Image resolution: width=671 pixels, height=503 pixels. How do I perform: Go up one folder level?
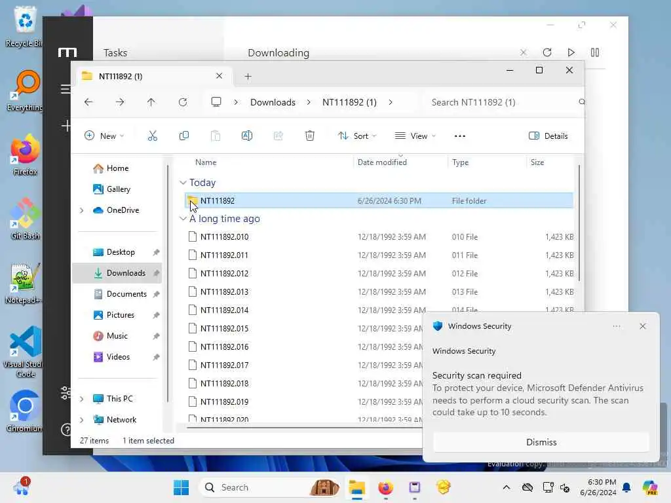point(151,102)
